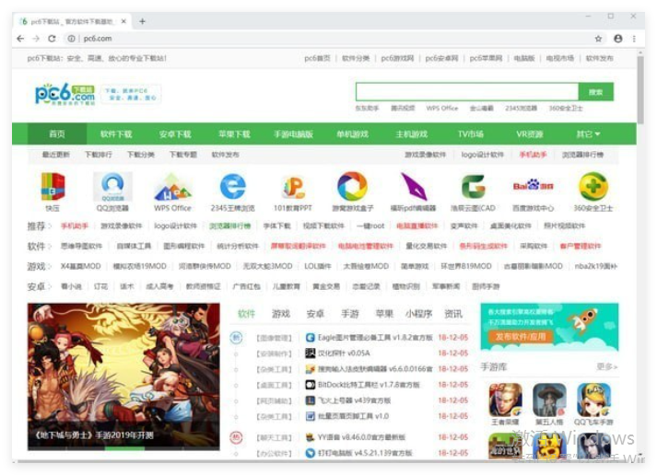Bookmark this page with the star icon
This screenshot has height=475, width=657.
point(598,39)
